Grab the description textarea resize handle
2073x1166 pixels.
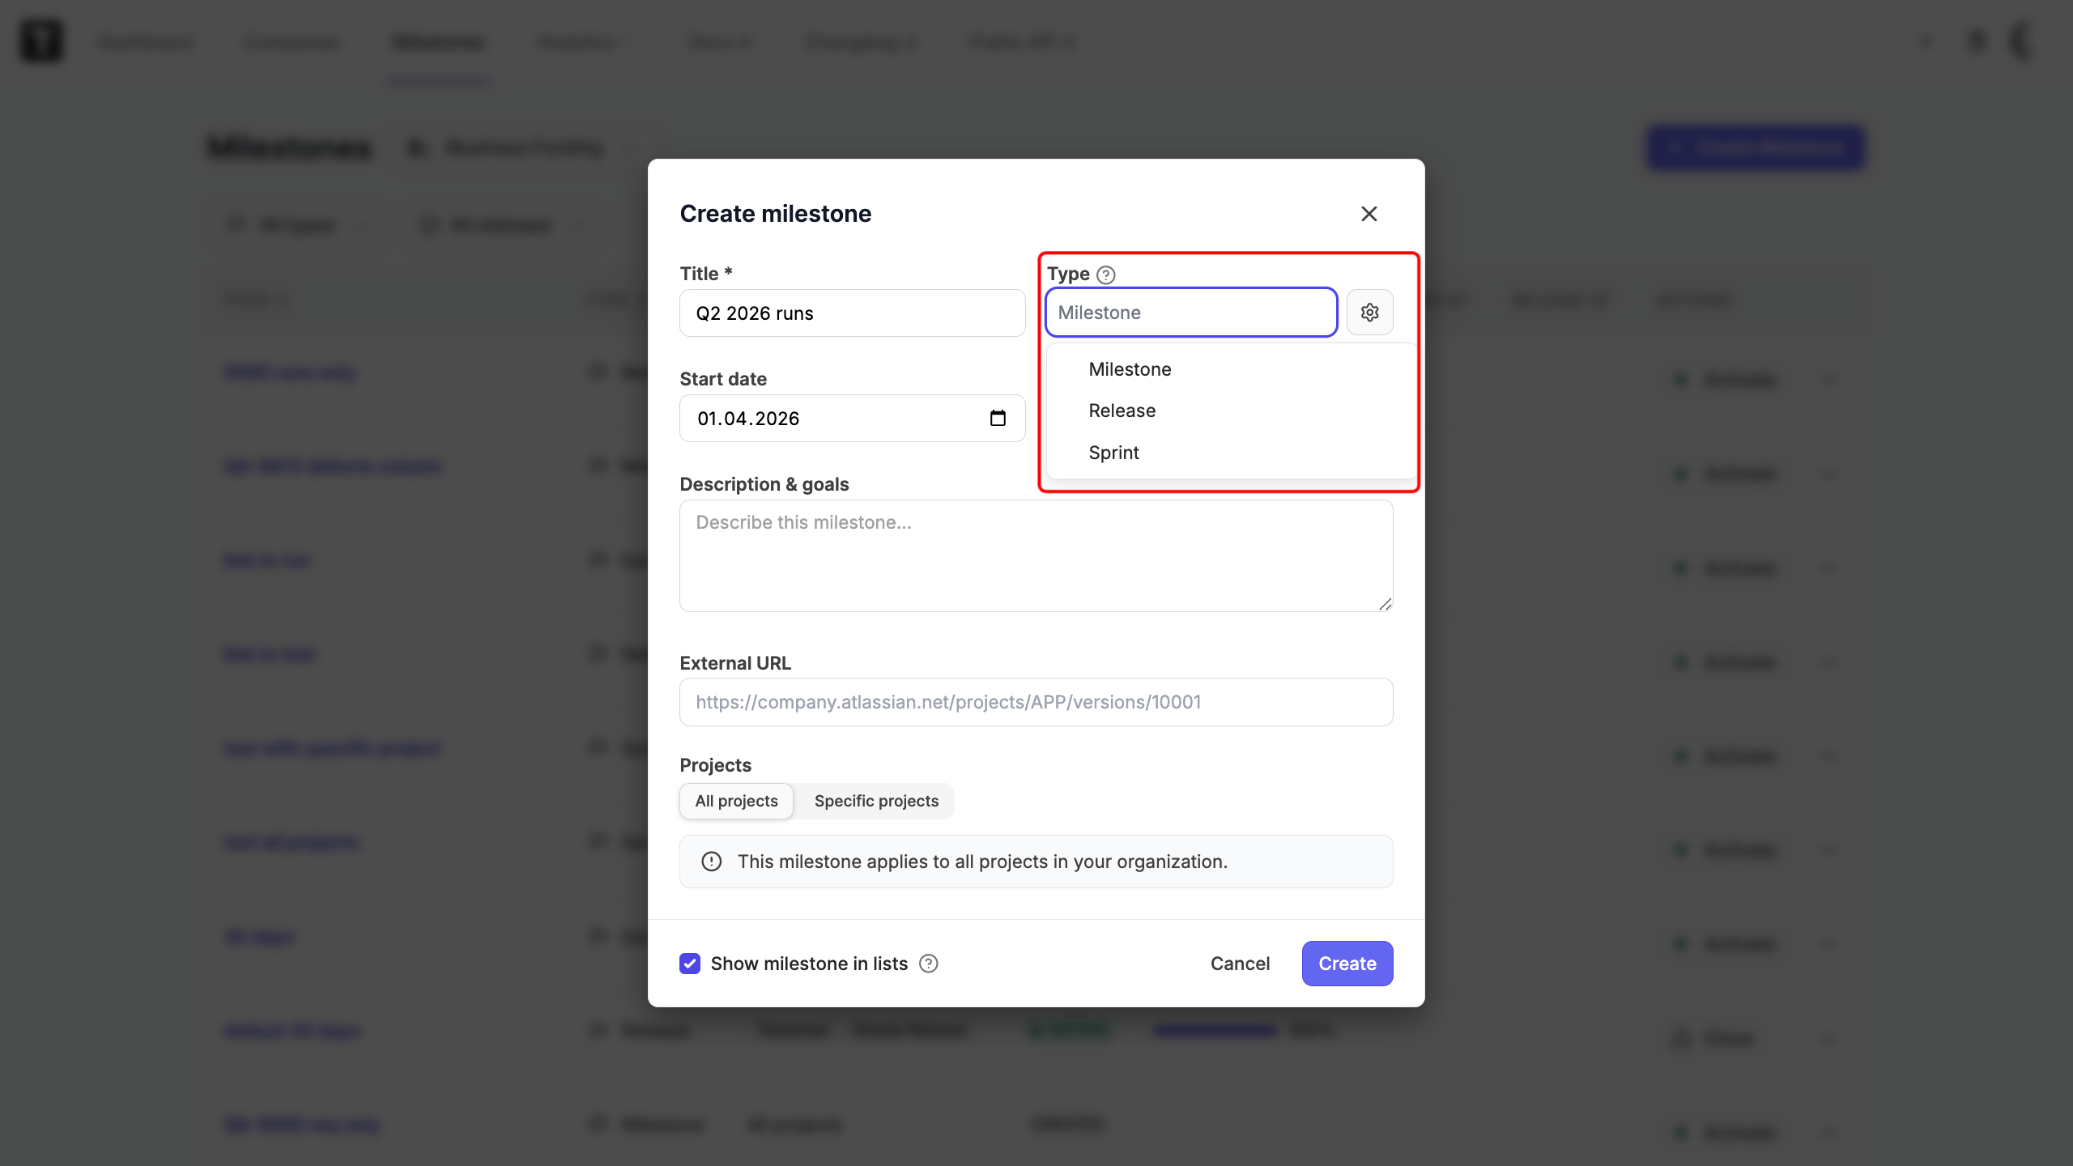1385,604
